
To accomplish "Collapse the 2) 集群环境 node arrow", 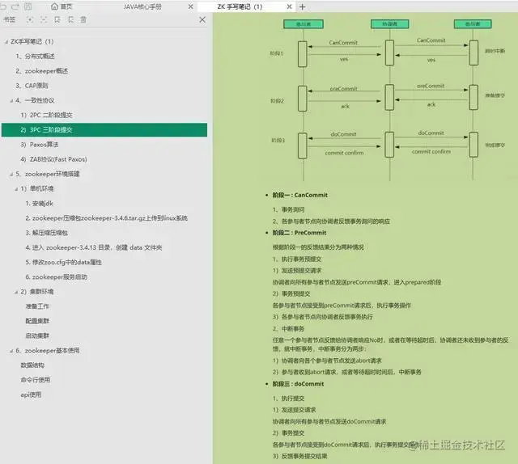I will (16, 292).
